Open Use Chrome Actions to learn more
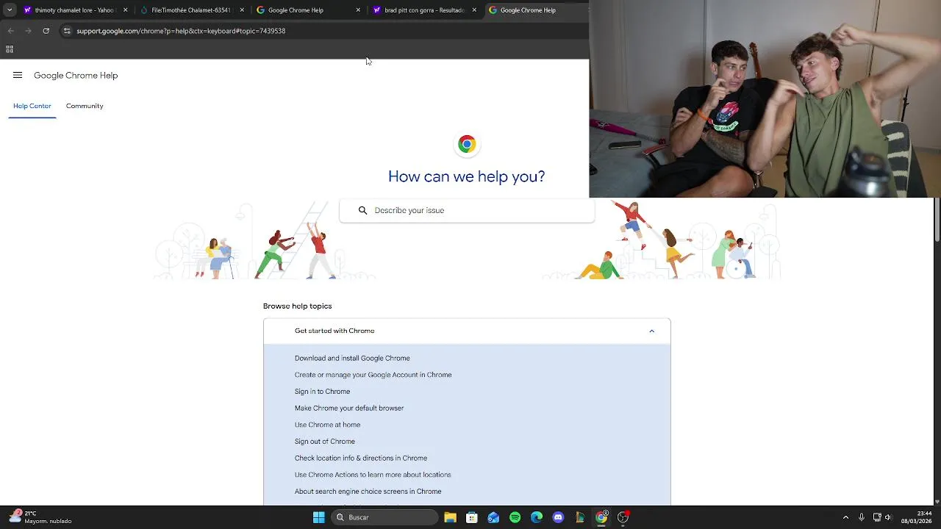Viewport: 941px width, 529px height. point(373,475)
